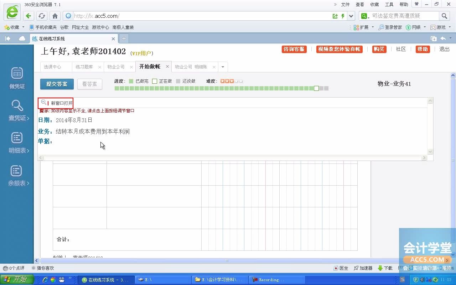Select the current task square in progress bar
The width and height of the screenshot is (456, 285).
[316, 88]
